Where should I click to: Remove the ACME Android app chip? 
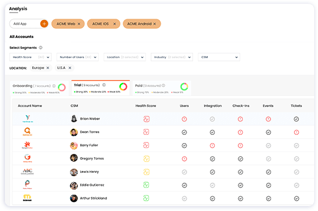pos(154,24)
